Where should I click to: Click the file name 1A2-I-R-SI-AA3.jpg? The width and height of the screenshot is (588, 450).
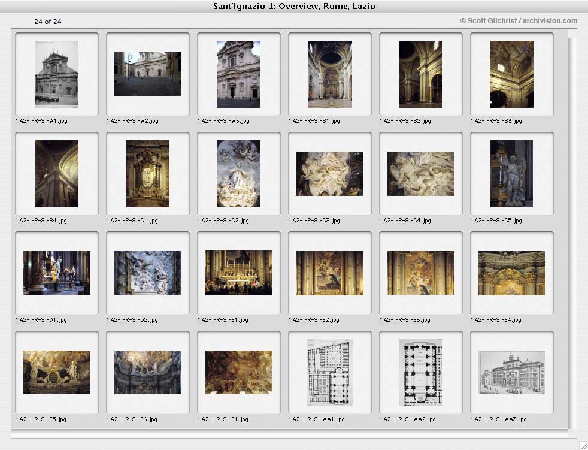click(499, 419)
